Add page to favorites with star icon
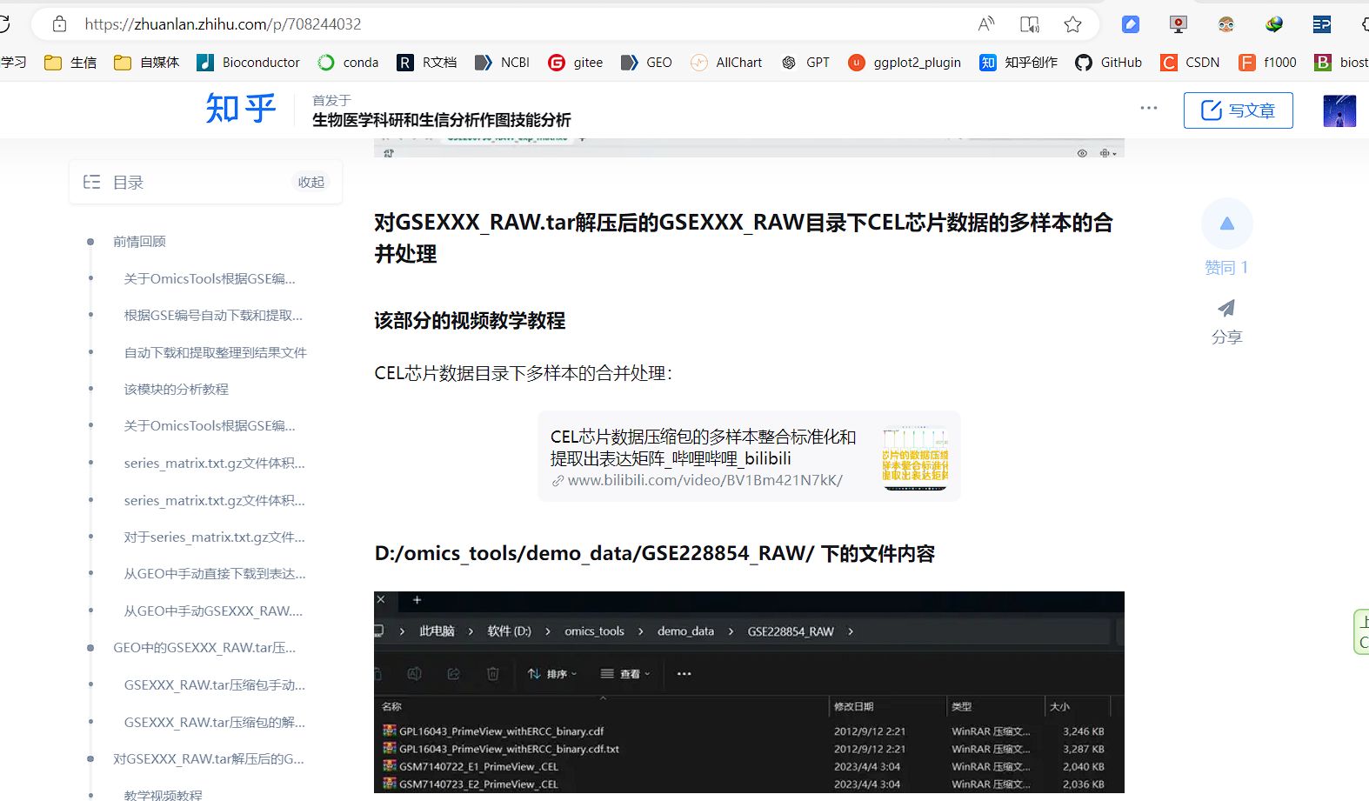Viewport: 1369px width, 801px height. pos(1073,24)
